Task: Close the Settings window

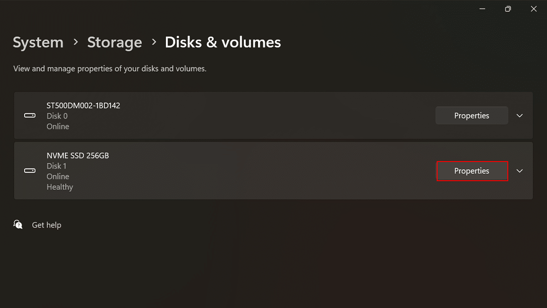Action: [533, 9]
